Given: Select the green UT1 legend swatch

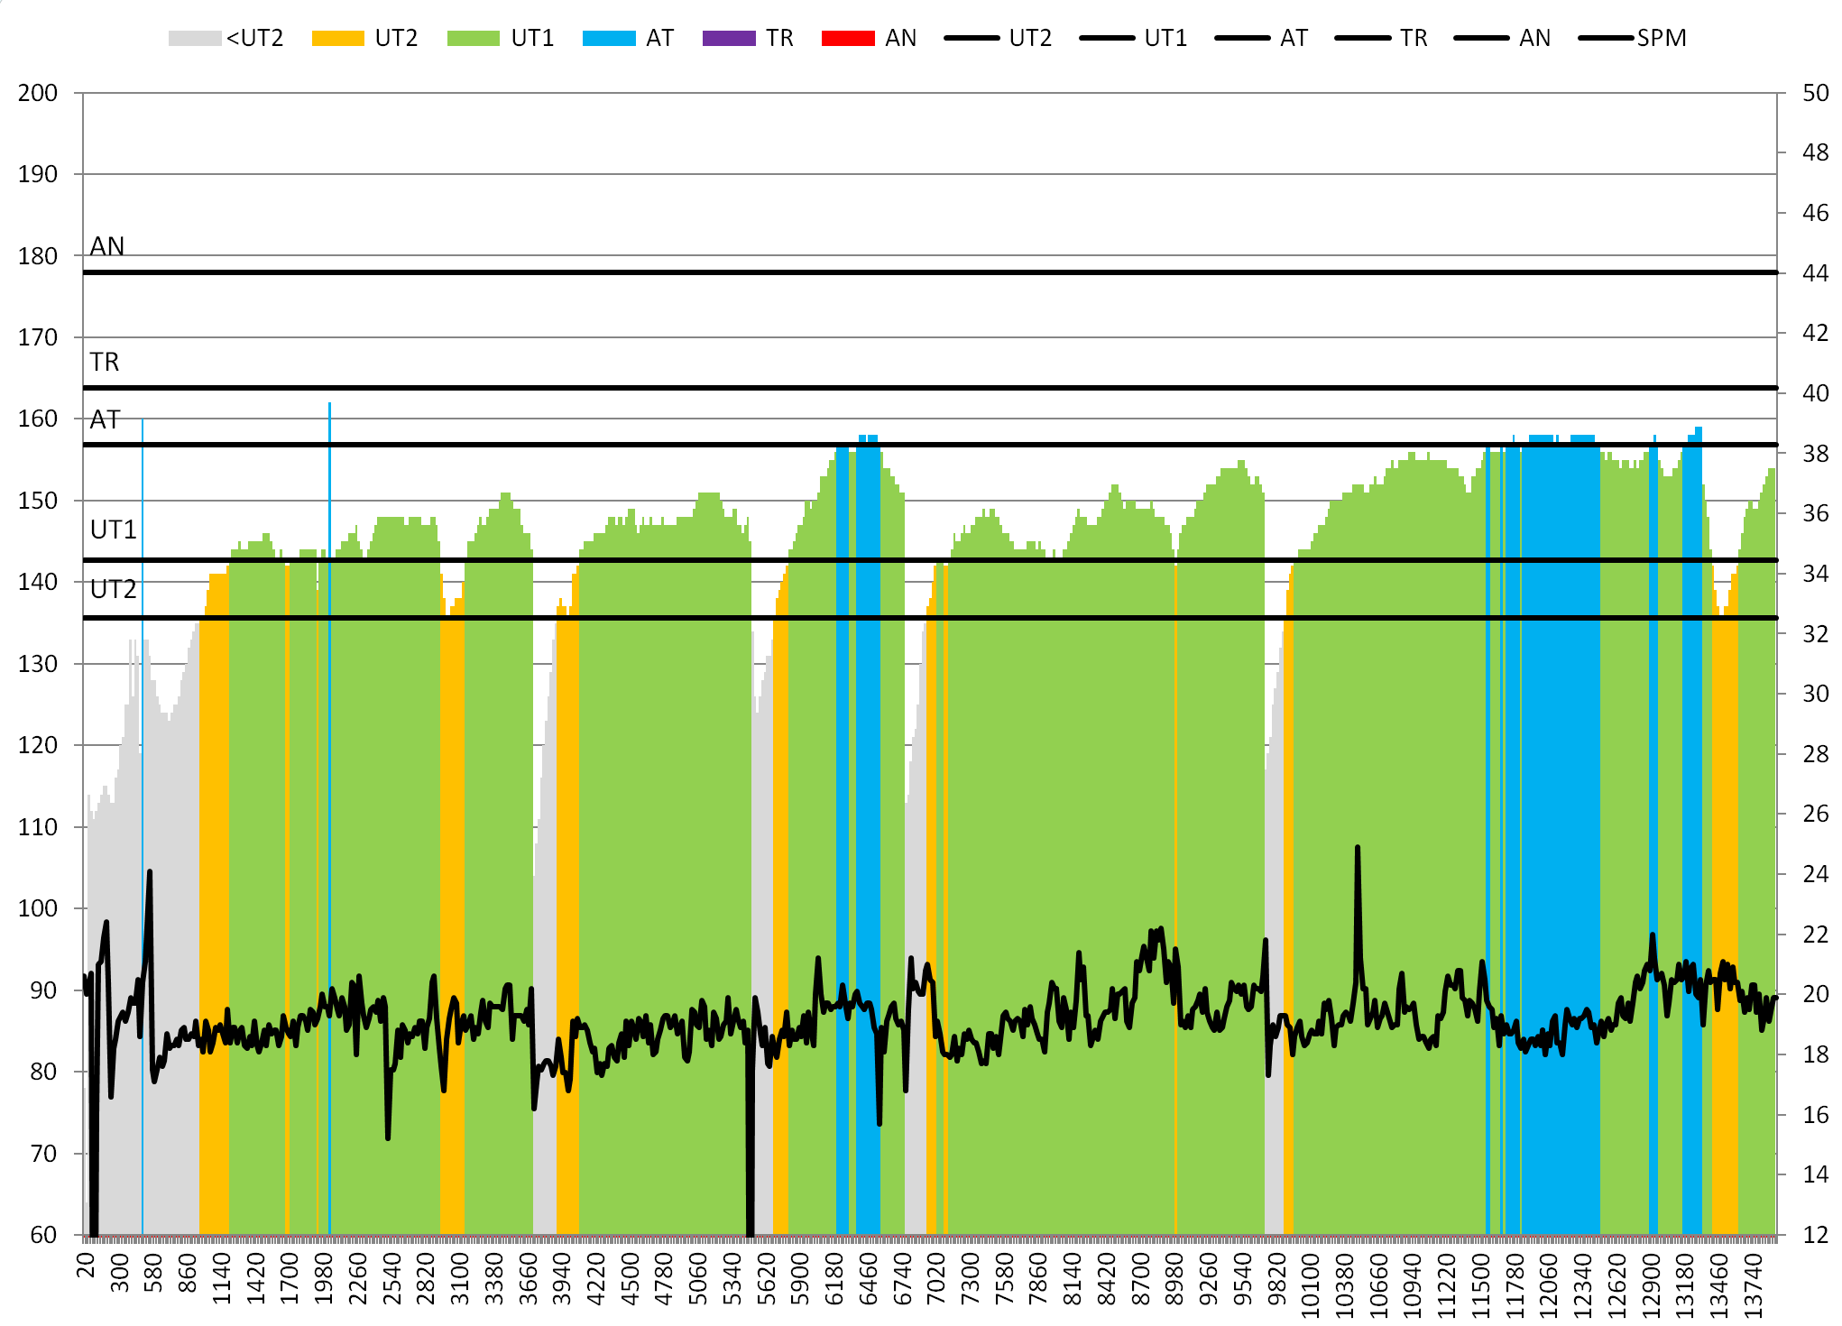Looking at the screenshot, I should (x=473, y=38).
